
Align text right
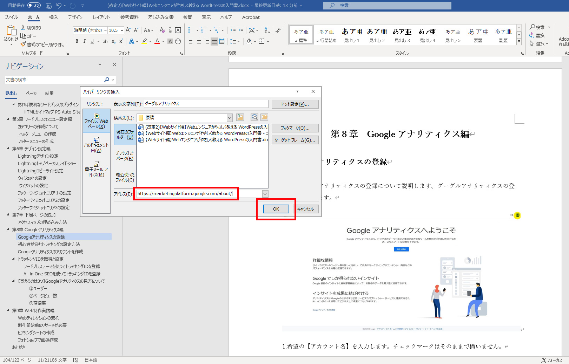tap(206, 41)
